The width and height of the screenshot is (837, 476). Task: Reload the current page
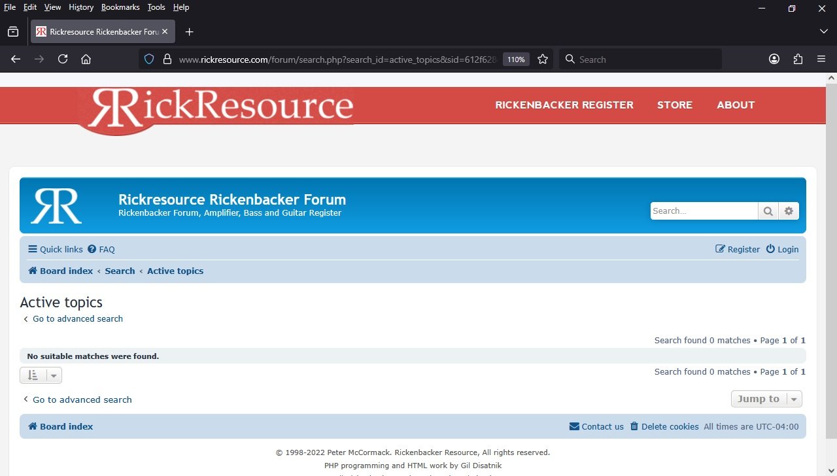63,59
